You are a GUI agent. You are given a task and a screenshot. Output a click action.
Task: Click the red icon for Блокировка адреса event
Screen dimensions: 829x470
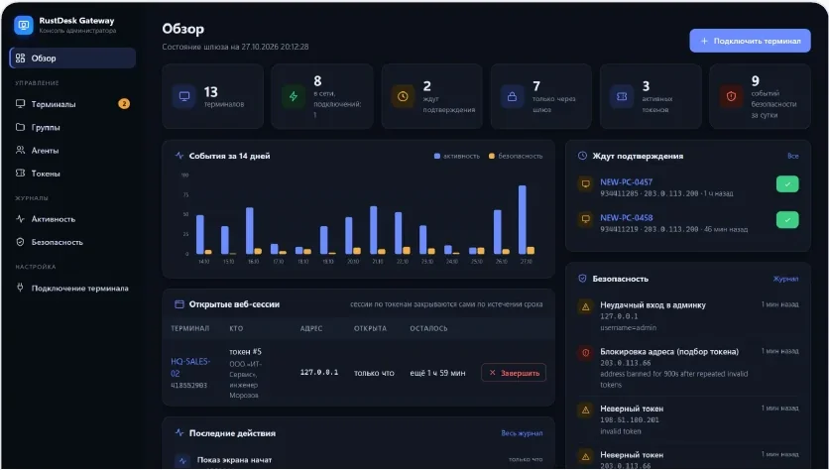click(586, 353)
